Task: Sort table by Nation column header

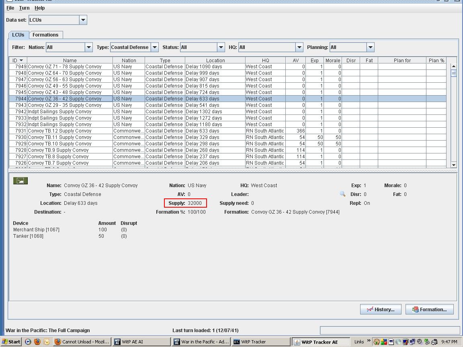Action: pyautogui.click(x=129, y=60)
